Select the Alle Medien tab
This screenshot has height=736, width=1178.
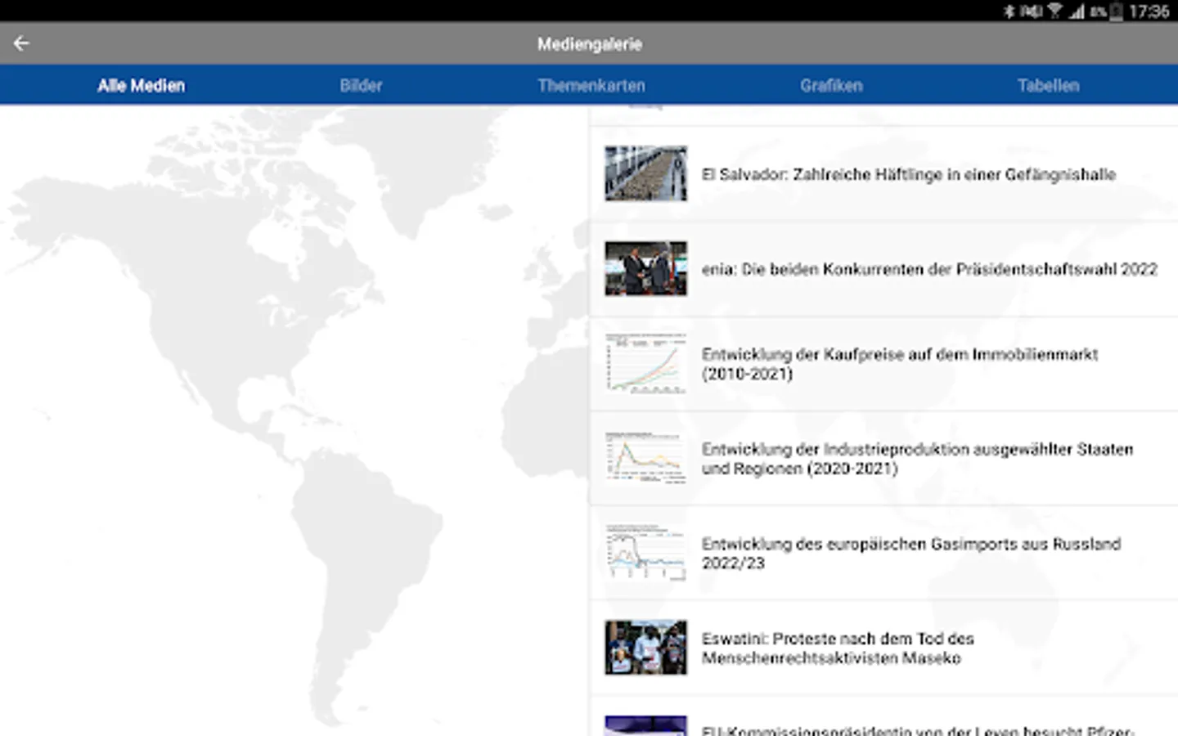coord(142,85)
